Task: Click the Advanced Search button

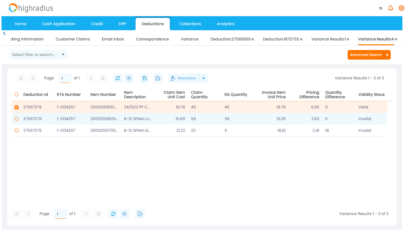Action: (x=366, y=55)
